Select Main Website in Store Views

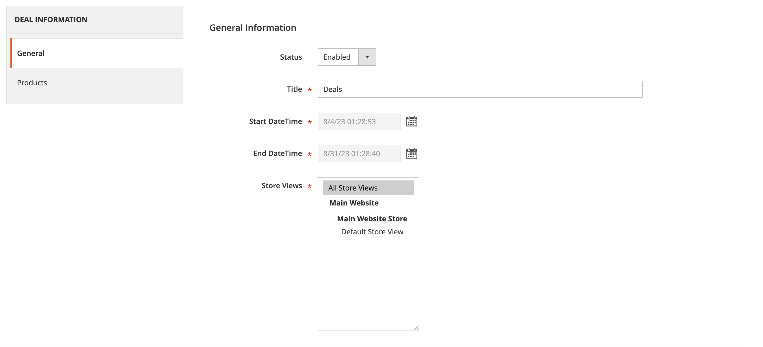(x=353, y=203)
